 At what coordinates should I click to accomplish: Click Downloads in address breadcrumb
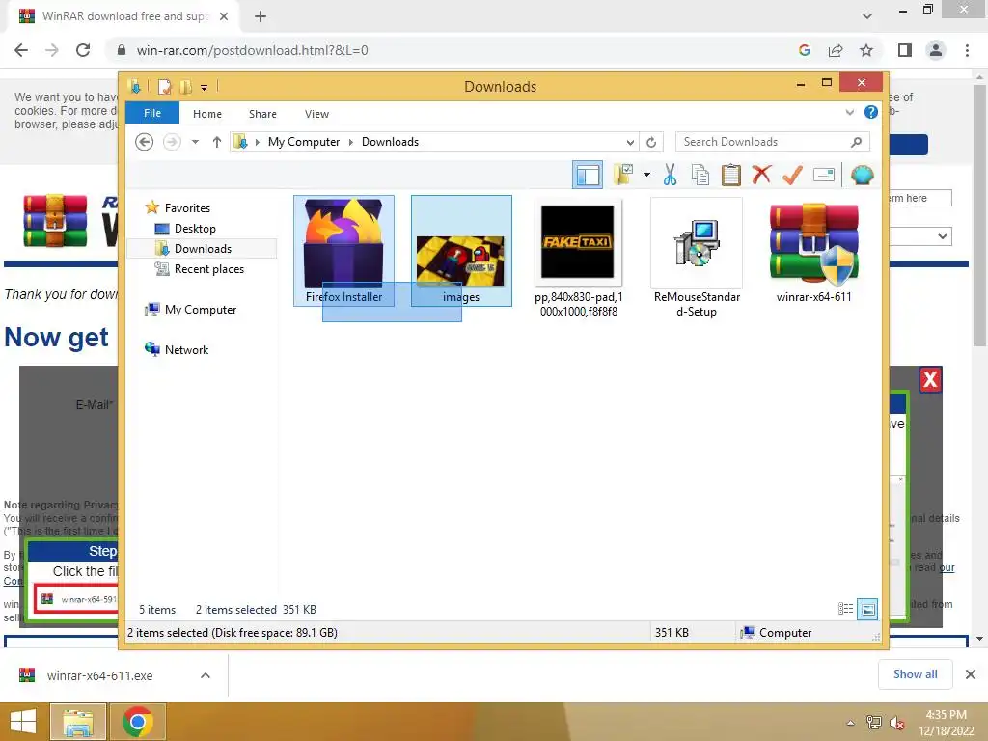[x=390, y=142]
